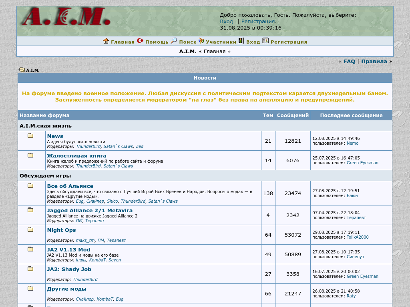Open the Поиск menu item

click(x=188, y=42)
